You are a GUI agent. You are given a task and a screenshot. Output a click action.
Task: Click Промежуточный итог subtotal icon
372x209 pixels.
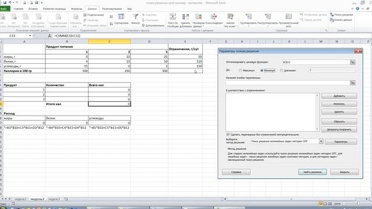pos(288,17)
